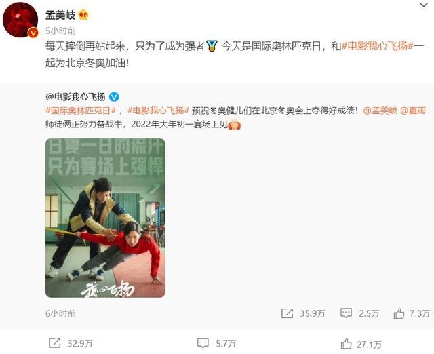This screenshot has height=354, width=434.
Task: Click comment icon on quoted post 2.5万
Action: point(346,313)
